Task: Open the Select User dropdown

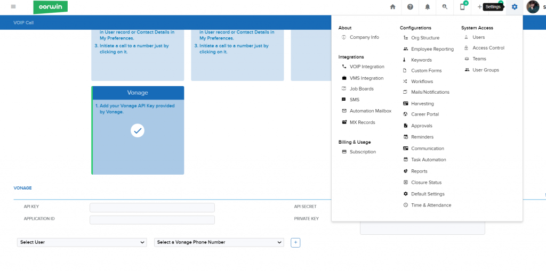Action: tap(82, 242)
